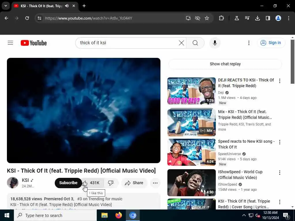
Task: Open network tray icon
Action: pyautogui.click(x=251, y=215)
